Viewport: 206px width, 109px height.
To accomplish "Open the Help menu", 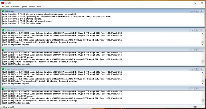I will coord(39,7).
